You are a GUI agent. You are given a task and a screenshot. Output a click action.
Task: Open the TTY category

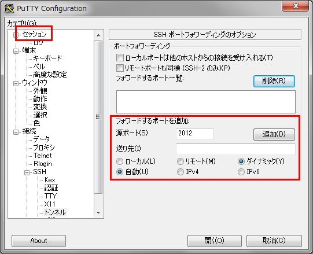click(51, 196)
